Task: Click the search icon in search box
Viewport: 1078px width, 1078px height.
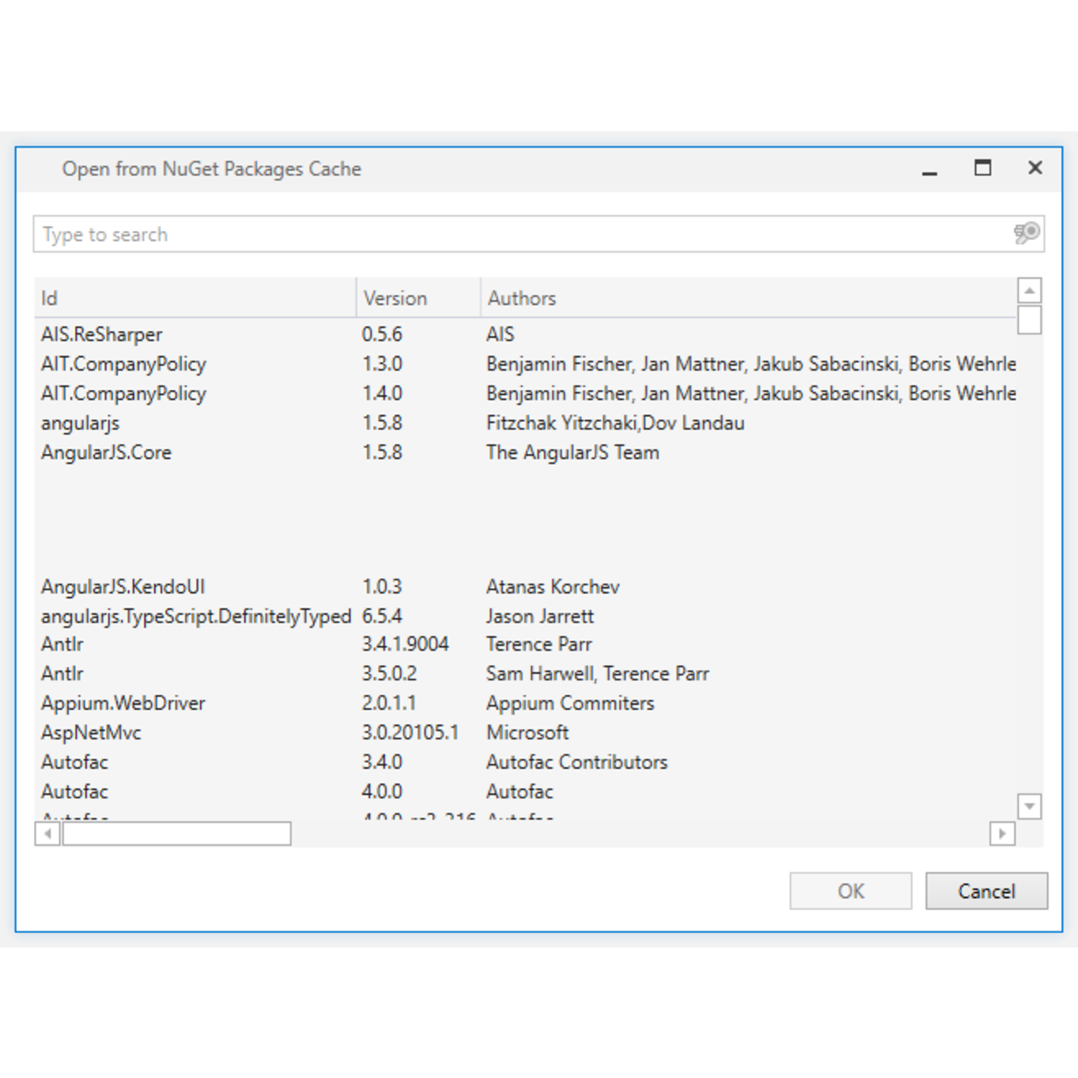Action: [x=1027, y=233]
